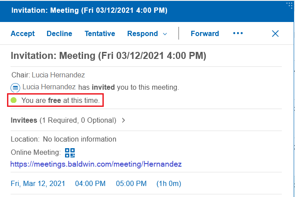Expand the Invitees list chevron
The width and height of the screenshot is (295, 197).
(124, 120)
